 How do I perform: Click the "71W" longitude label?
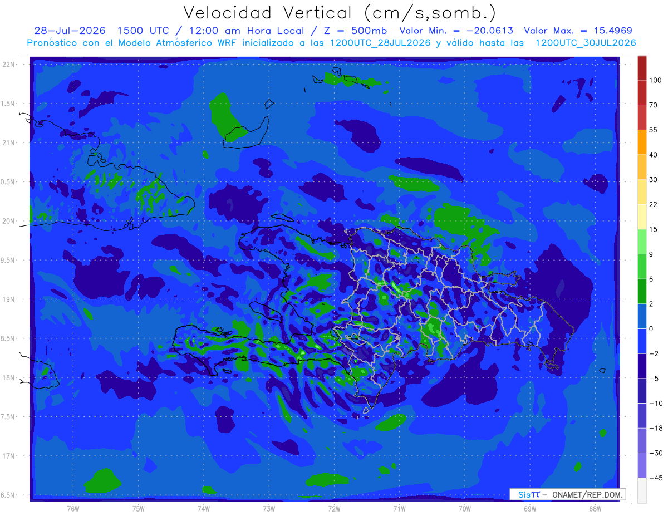[400, 509]
